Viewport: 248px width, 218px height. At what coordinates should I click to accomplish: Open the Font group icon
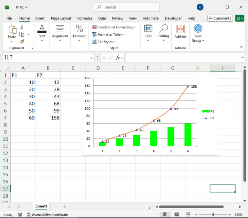coord(42,29)
